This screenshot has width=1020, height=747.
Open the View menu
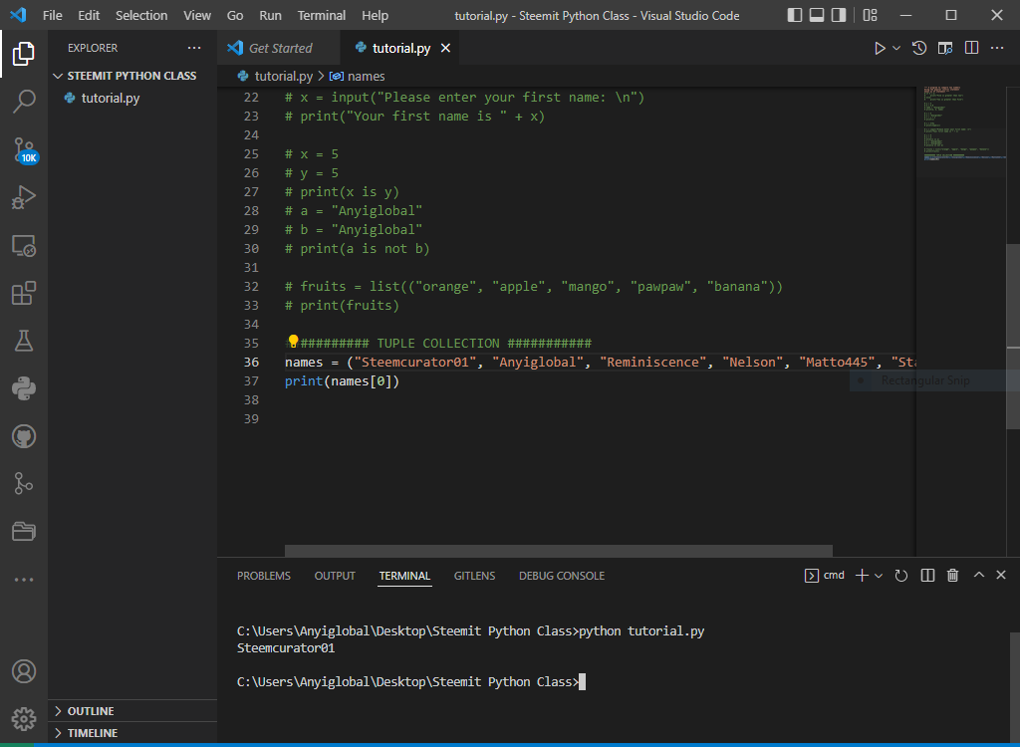click(x=197, y=15)
